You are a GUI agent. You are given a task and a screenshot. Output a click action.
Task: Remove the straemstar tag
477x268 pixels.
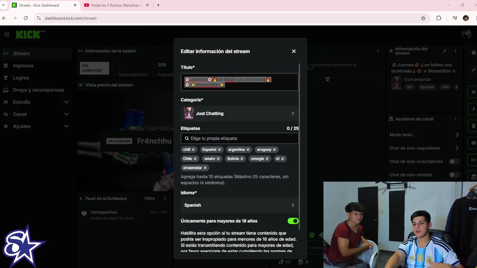click(205, 168)
